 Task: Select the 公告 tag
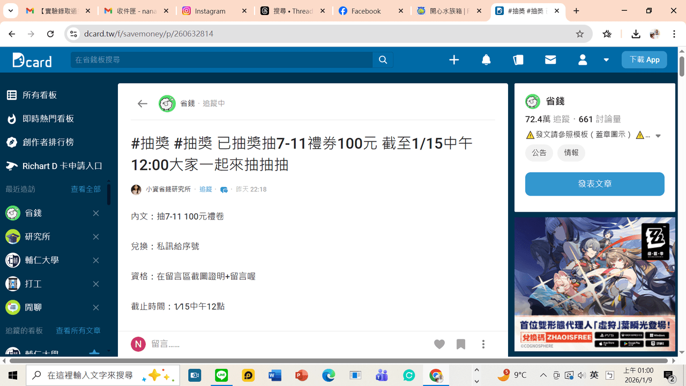click(539, 153)
